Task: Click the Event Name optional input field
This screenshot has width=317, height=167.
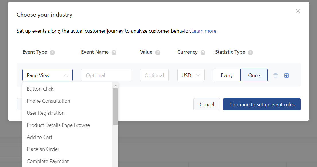Action: (106, 75)
